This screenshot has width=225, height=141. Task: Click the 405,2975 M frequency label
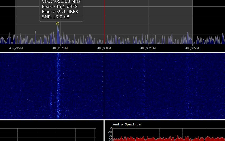click(x=60, y=48)
